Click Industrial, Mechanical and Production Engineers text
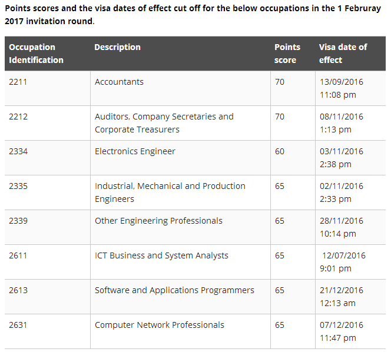This screenshot has height=352, width=391. (170, 192)
